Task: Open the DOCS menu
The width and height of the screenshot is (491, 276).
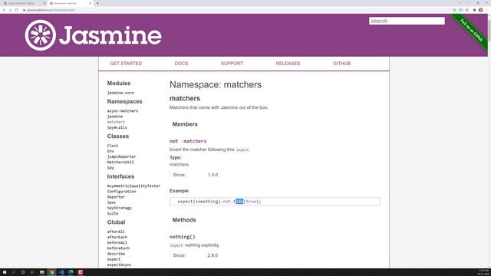Action: pos(181,63)
